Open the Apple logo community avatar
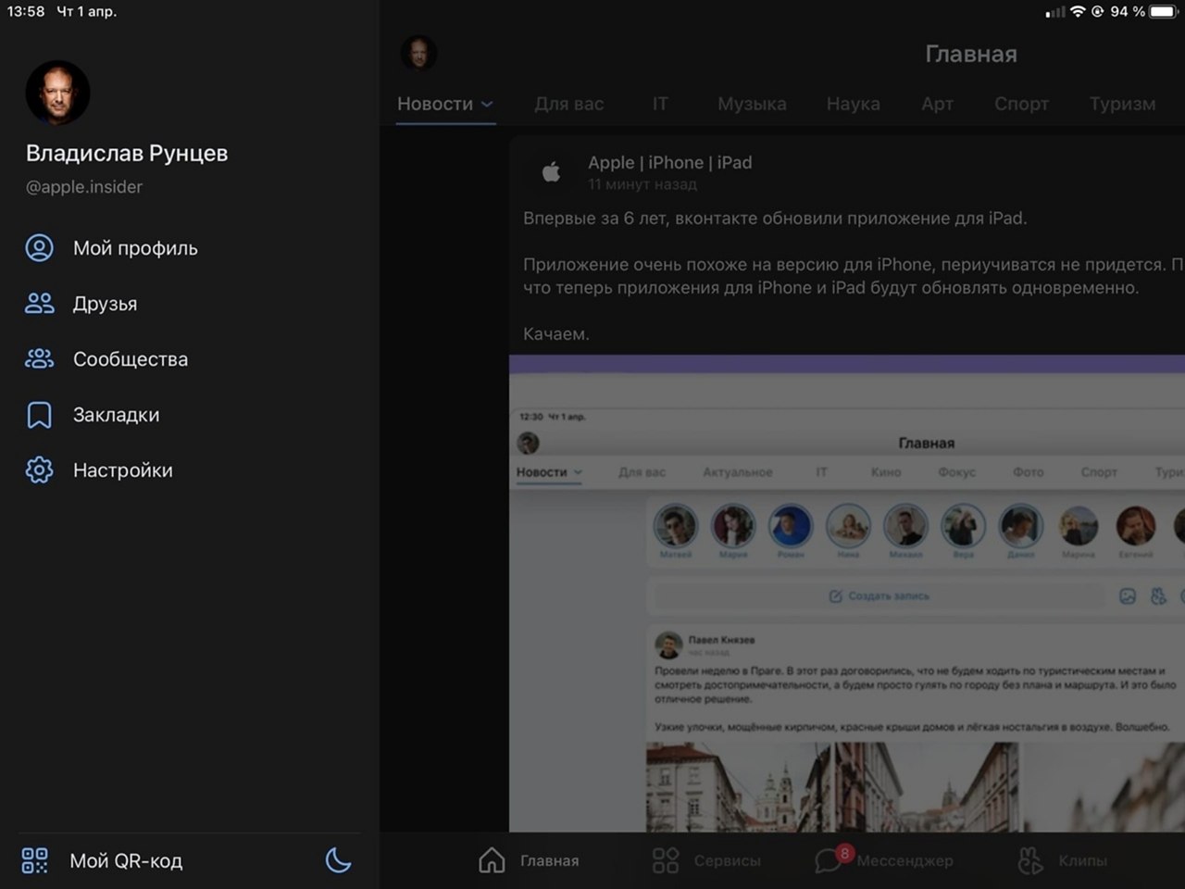Screen dimensions: 1185x889 click(551, 171)
